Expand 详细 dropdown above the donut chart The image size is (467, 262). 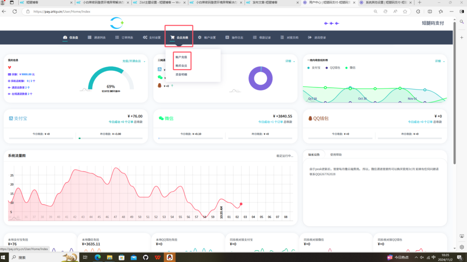(290, 61)
